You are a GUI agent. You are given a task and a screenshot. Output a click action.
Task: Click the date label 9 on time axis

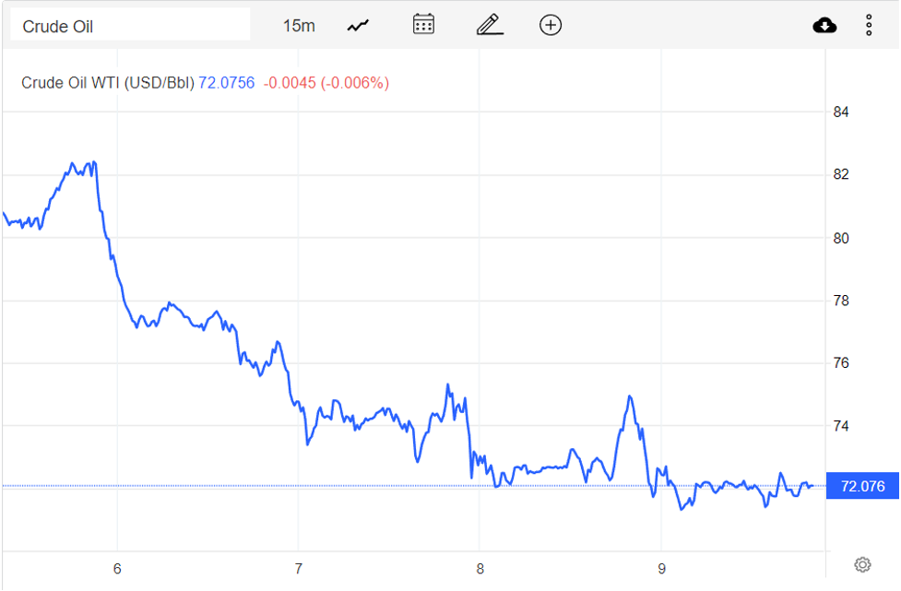(661, 569)
